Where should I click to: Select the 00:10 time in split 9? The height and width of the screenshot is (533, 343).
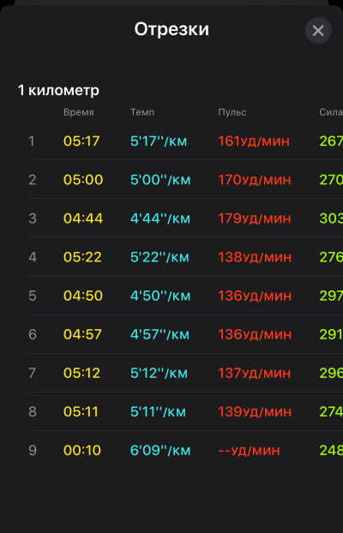click(82, 451)
